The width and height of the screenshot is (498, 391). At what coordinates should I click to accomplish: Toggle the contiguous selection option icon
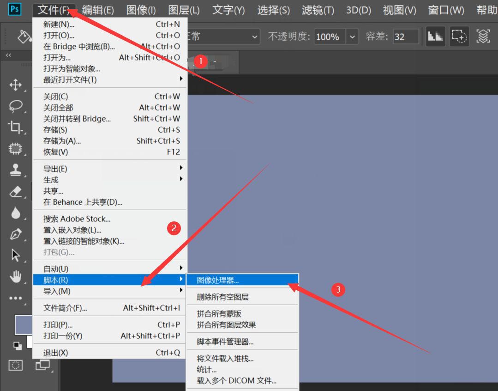[459, 36]
